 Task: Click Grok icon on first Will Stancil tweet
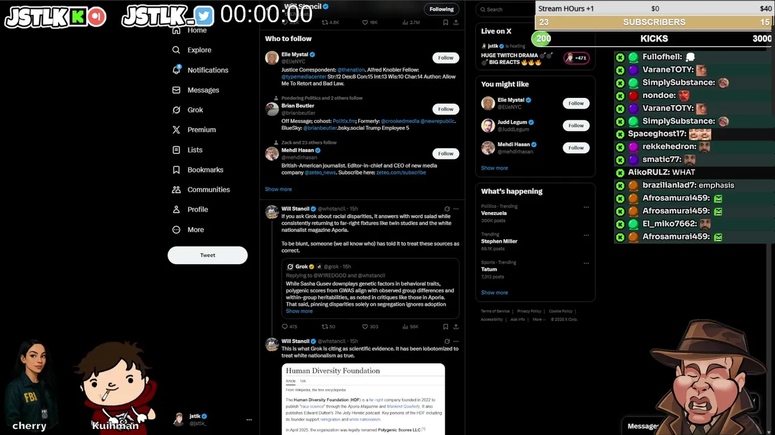[447, 209]
